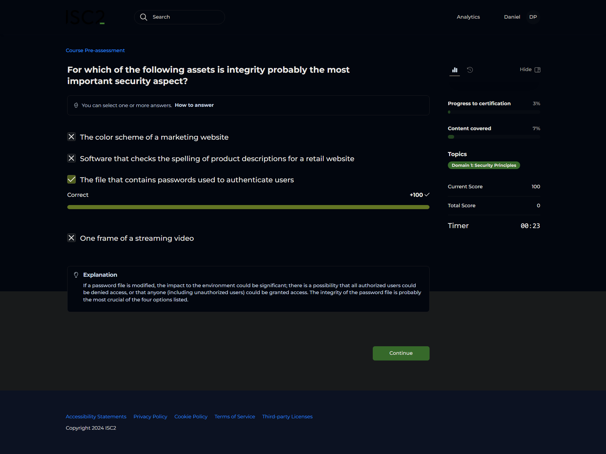The image size is (606, 454).
Task: Open the How to answer link
Action: click(x=194, y=105)
